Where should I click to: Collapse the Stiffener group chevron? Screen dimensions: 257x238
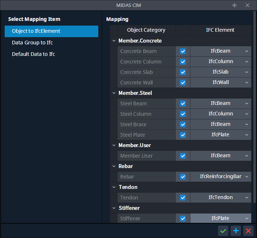click(x=114, y=208)
